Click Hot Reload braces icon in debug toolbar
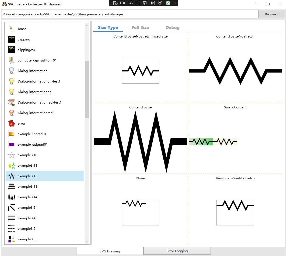The height and width of the screenshot is (257, 287). (153, 3)
